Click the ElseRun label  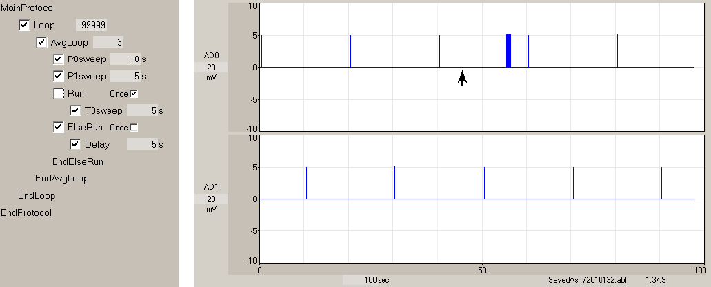[x=86, y=128]
